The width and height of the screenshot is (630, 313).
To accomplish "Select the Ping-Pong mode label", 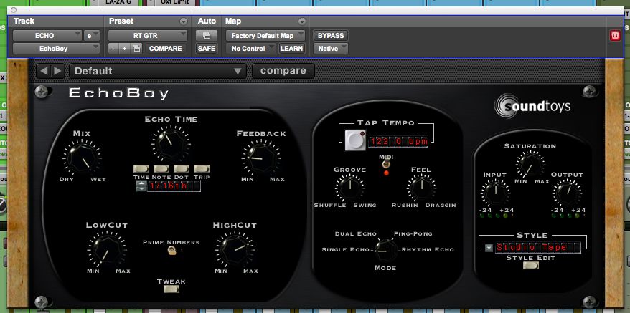I will 413,233.
